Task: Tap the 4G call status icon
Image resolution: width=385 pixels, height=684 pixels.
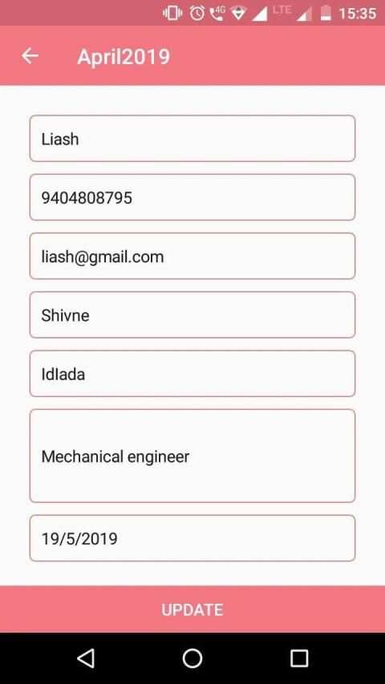Action: [217, 13]
